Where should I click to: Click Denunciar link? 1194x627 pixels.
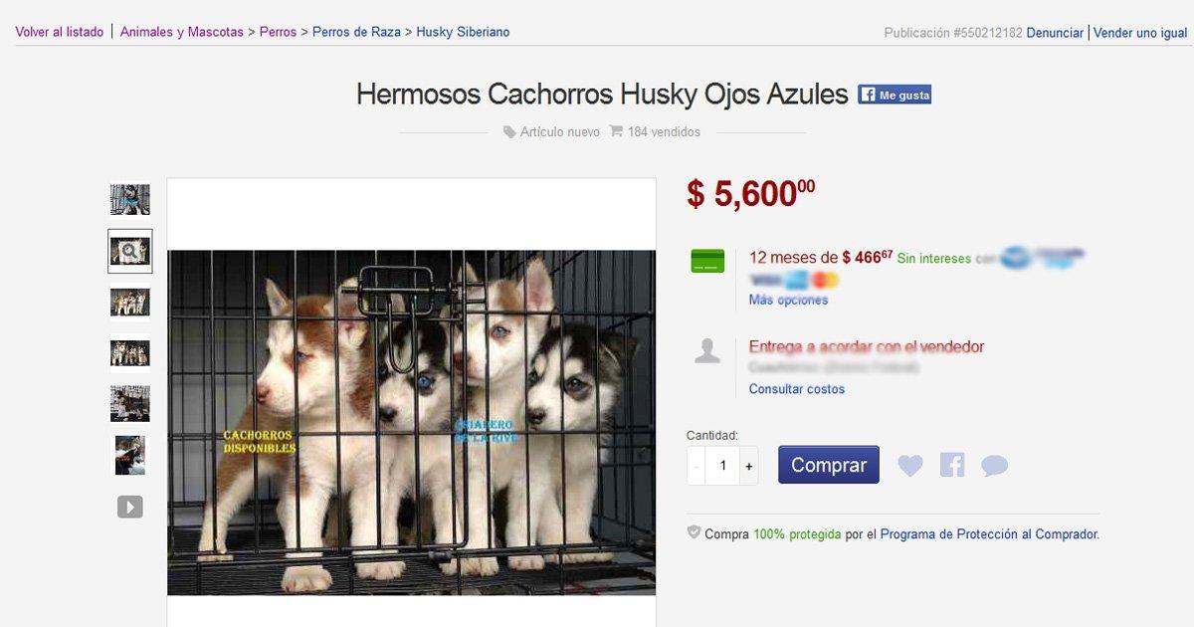click(x=1055, y=33)
